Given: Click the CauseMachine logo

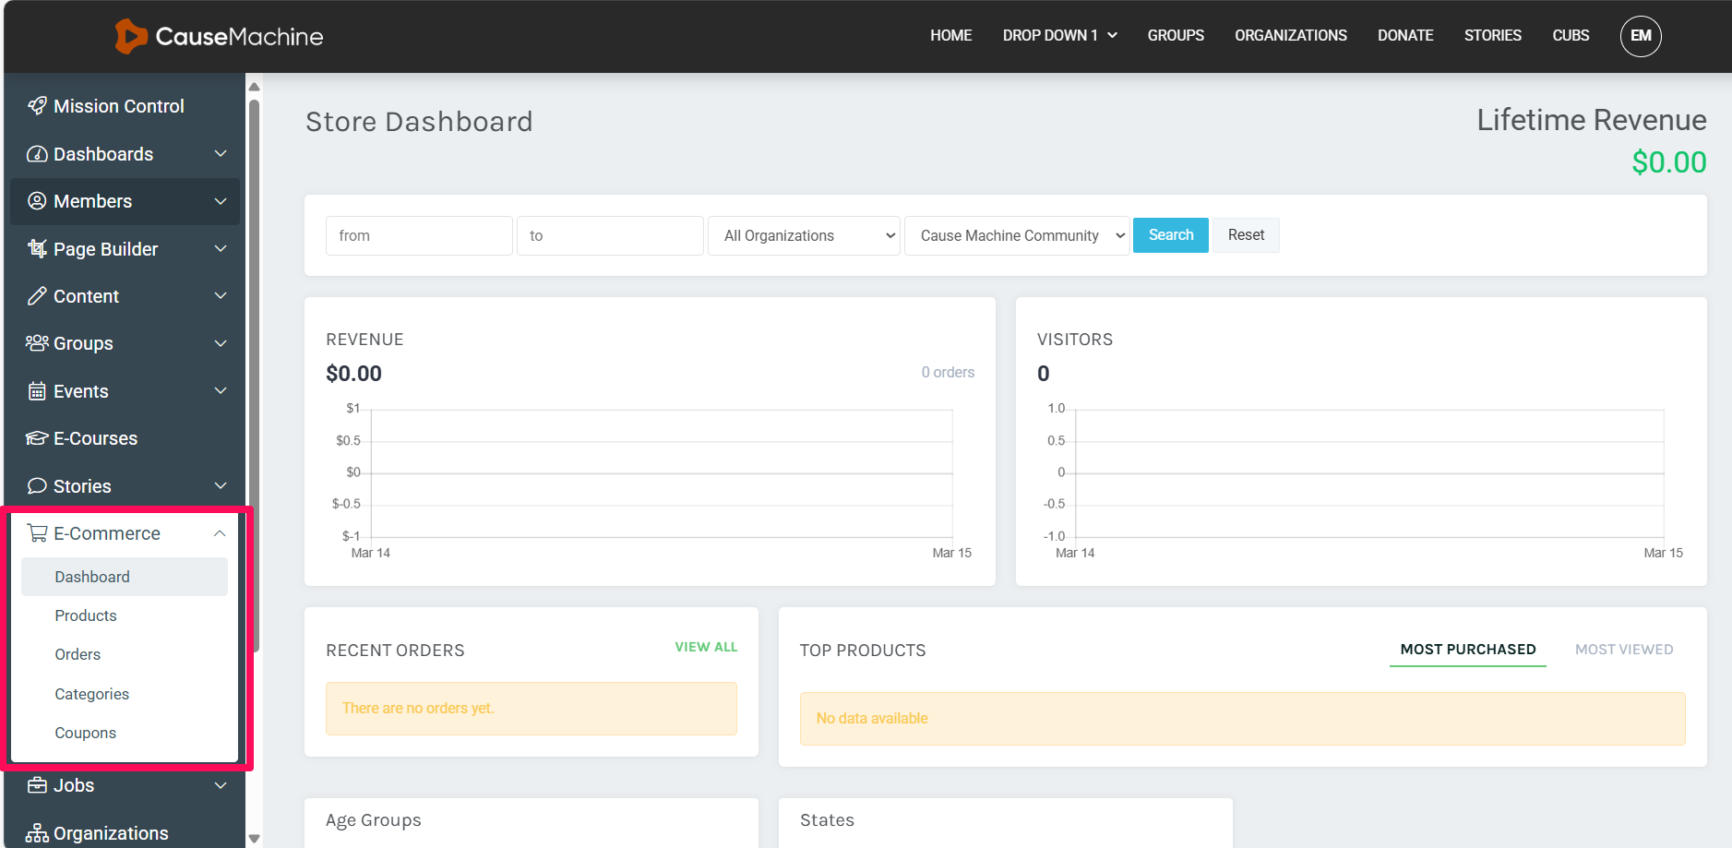Looking at the screenshot, I should (x=219, y=36).
